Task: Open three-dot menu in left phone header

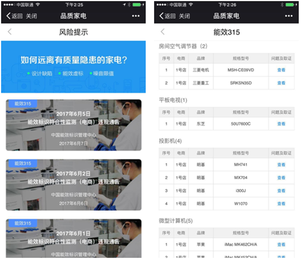Action: tap(136, 16)
